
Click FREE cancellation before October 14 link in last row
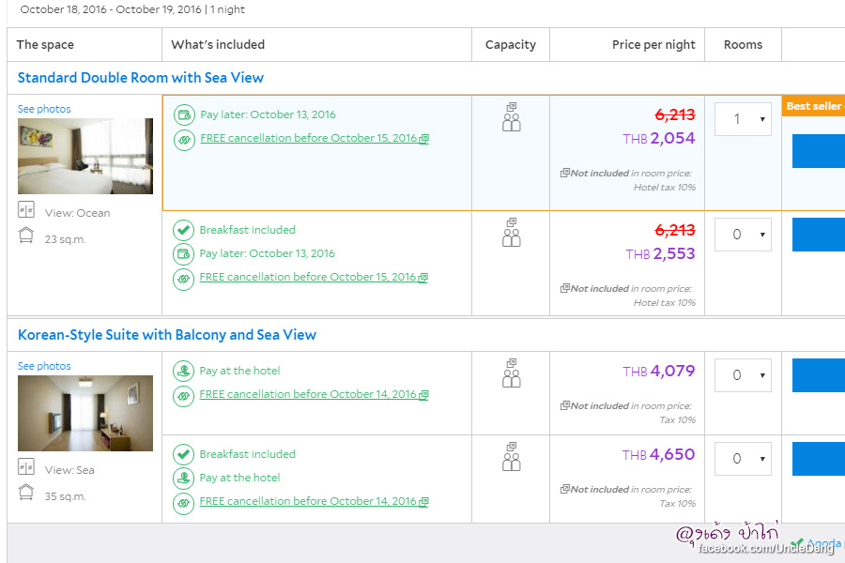coord(308,501)
